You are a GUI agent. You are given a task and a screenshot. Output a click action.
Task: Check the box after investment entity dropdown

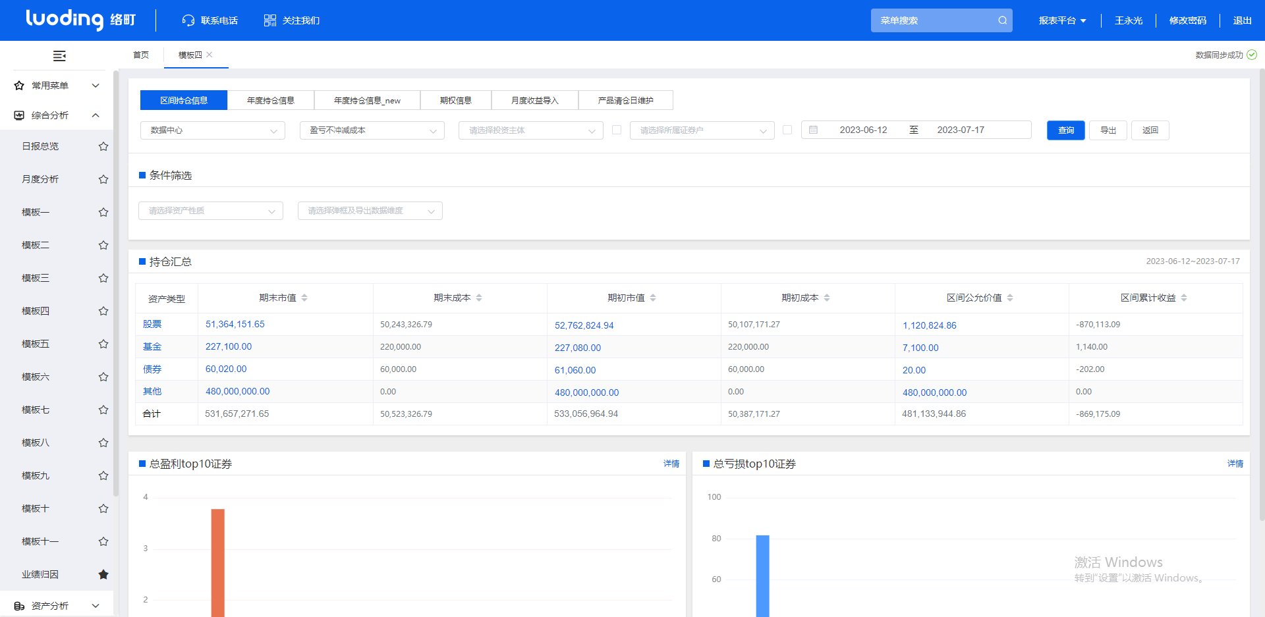(x=617, y=130)
